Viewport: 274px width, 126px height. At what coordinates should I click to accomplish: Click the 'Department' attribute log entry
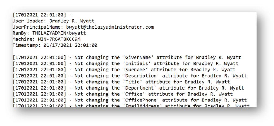[128, 88]
